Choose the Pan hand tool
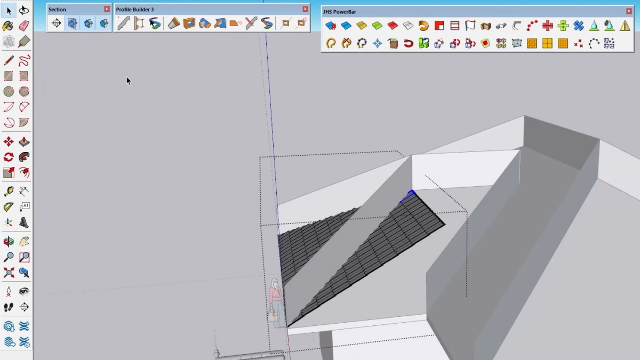This screenshot has width=640, height=360. pos(24,241)
